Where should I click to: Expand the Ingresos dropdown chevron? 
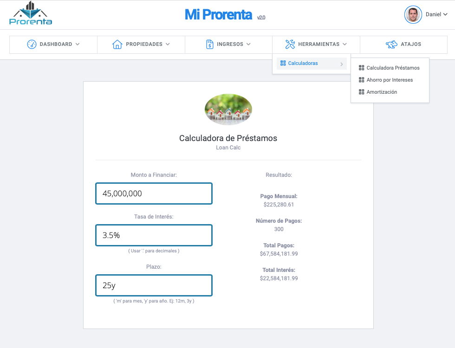248,45
